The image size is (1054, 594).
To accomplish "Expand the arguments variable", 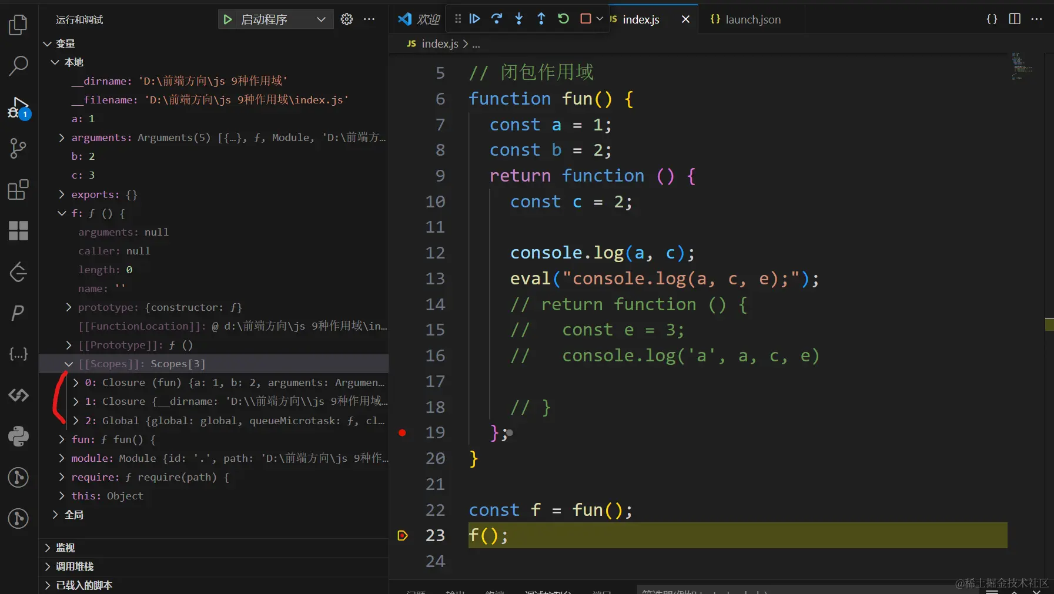I will tap(62, 137).
